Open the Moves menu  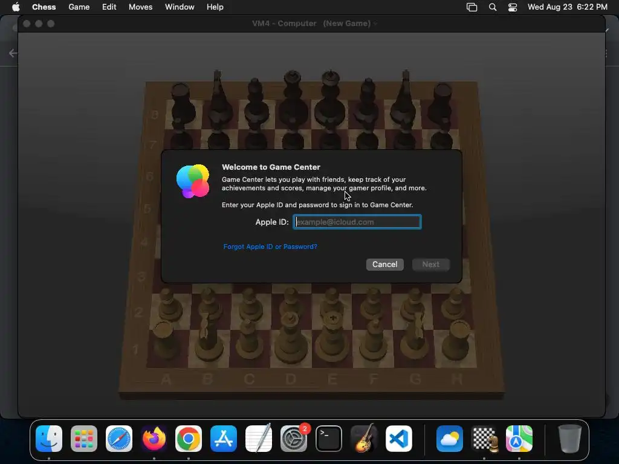point(140,7)
